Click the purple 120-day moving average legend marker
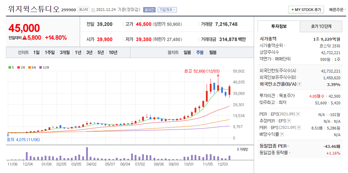 (40, 67)
